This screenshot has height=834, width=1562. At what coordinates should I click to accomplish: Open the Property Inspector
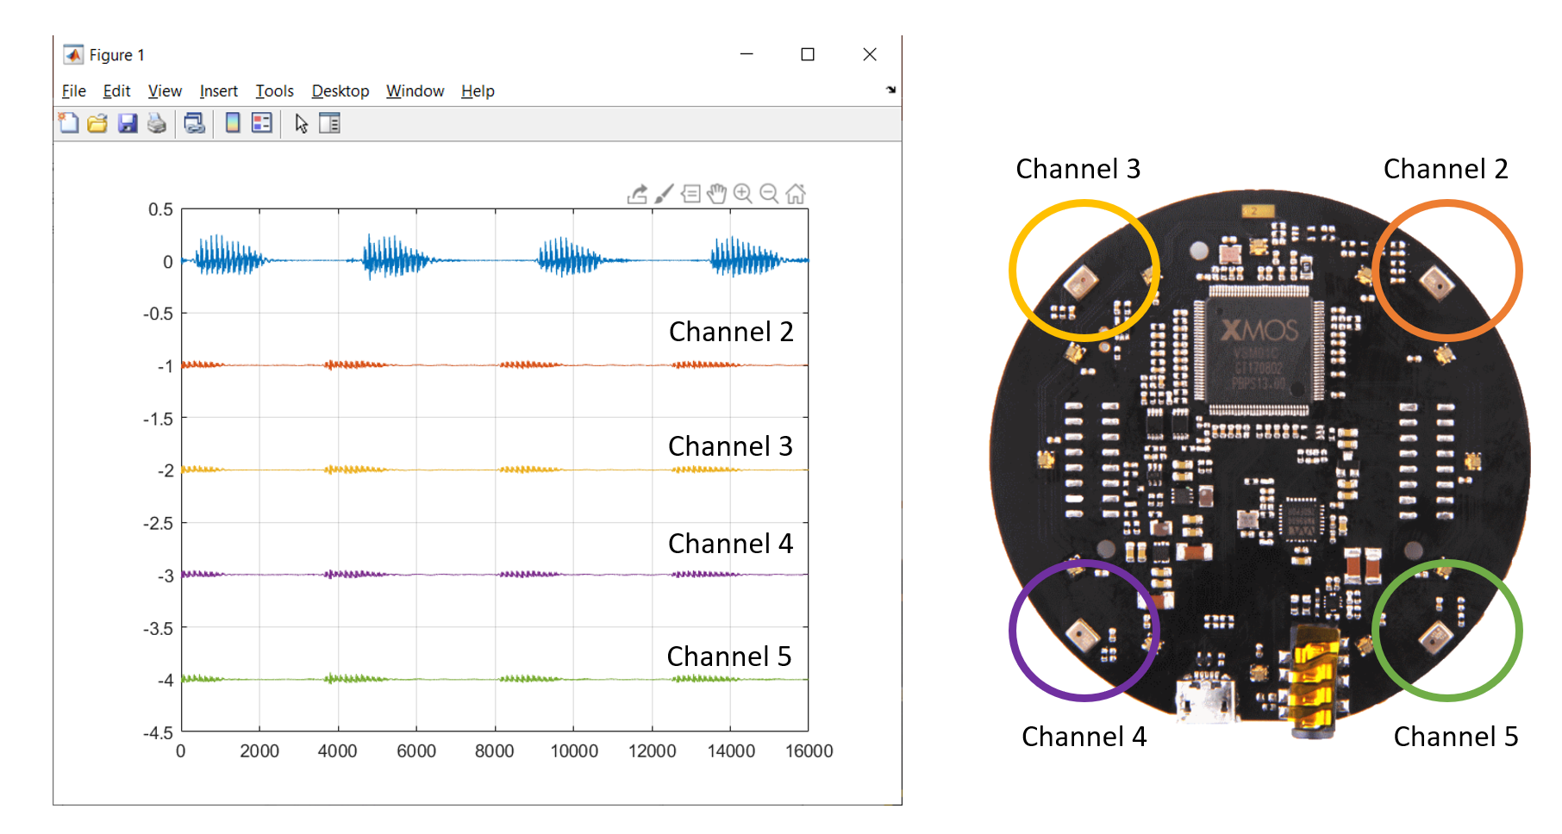tap(328, 123)
